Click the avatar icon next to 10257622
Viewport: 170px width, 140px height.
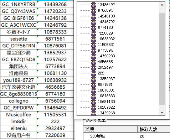pos(93,107)
